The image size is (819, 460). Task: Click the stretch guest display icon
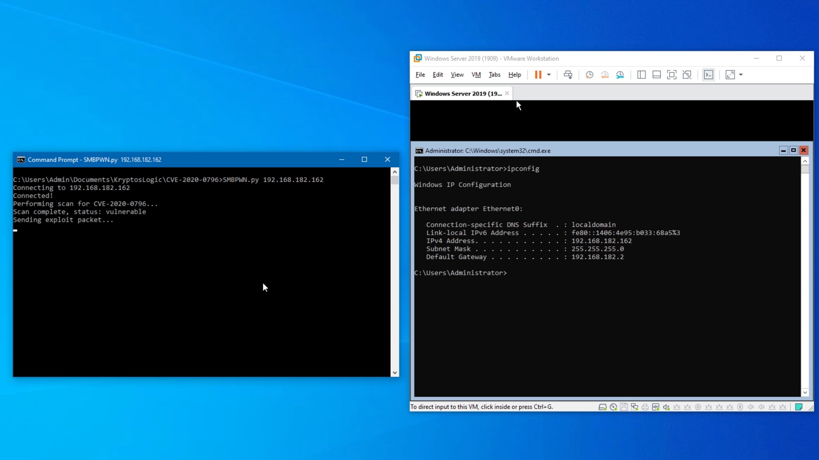tap(730, 75)
